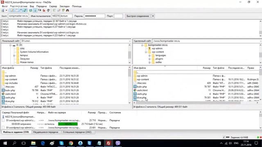Open the local site path dropdown
The width and height of the screenshot is (262, 147).
click(x=130, y=41)
